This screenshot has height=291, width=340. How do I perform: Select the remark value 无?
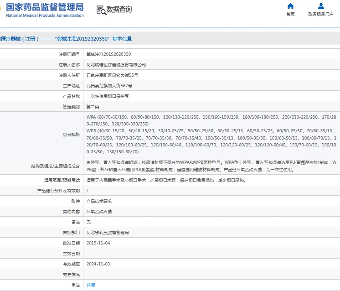coord(89,222)
